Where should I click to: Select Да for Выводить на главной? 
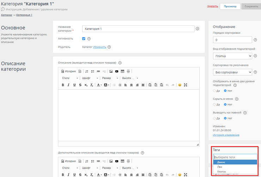click(x=214, y=118)
